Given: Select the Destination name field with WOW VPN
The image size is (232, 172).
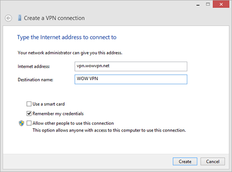Looking at the screenshot, I should tap(131, 79).
